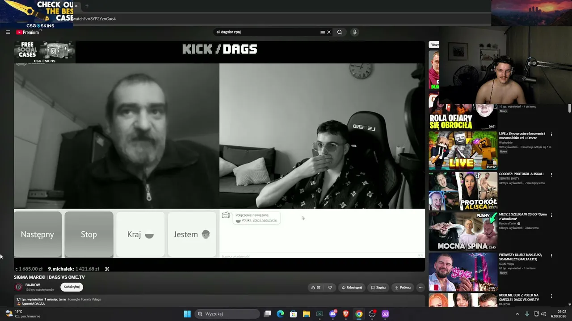Screen dimensions: 572x321
Task: Open PIERWSZY KLUB Z NAKLEJKĄ SCAMMIEZ thumbnail
Action: click(463, 272)
